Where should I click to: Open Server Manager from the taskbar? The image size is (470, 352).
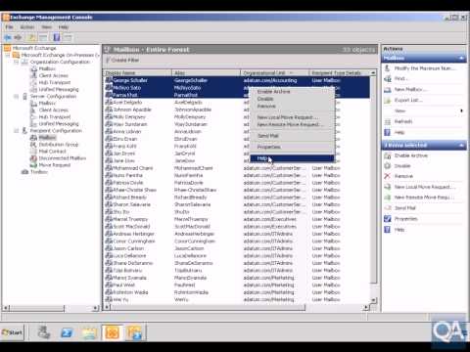(x=44, y=332)
